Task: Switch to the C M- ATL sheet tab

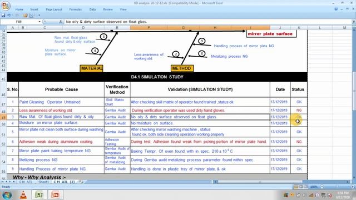Action: pos(26,182)
